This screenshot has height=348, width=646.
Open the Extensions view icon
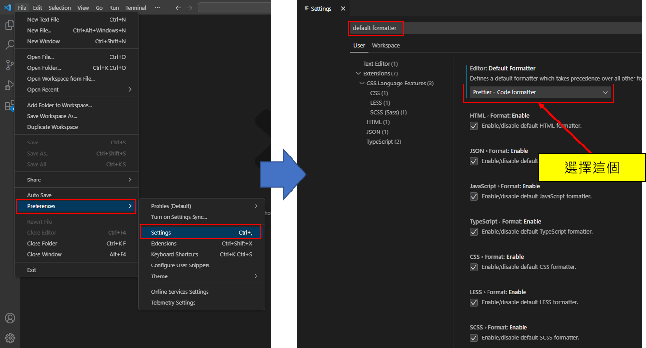click(10, 106)
